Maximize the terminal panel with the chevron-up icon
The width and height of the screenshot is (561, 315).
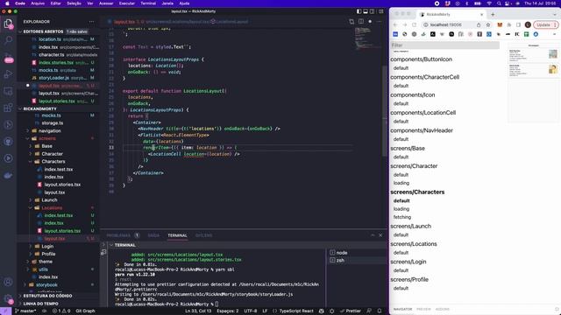pyautogui.click(x=373, y=235)
